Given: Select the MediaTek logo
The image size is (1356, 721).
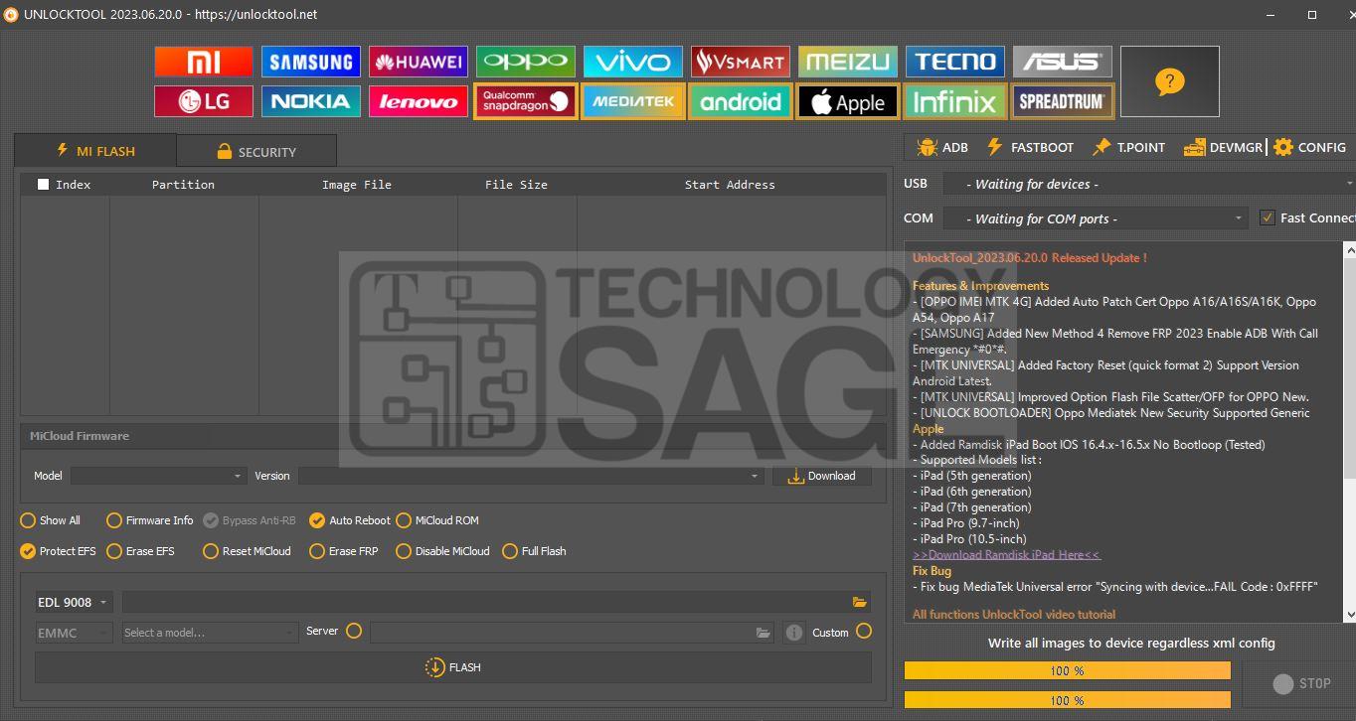Looking at the screenshot, I should [x=633, y=101].
